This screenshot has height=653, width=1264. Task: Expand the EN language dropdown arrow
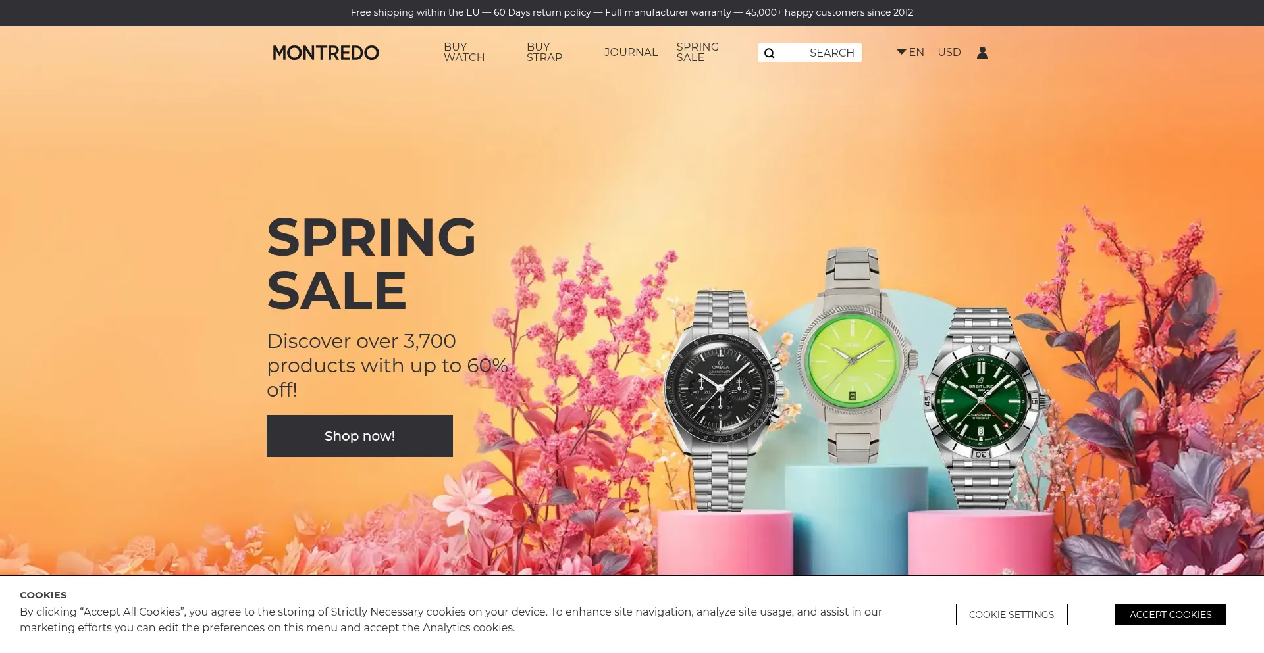[x=901, y=52]
